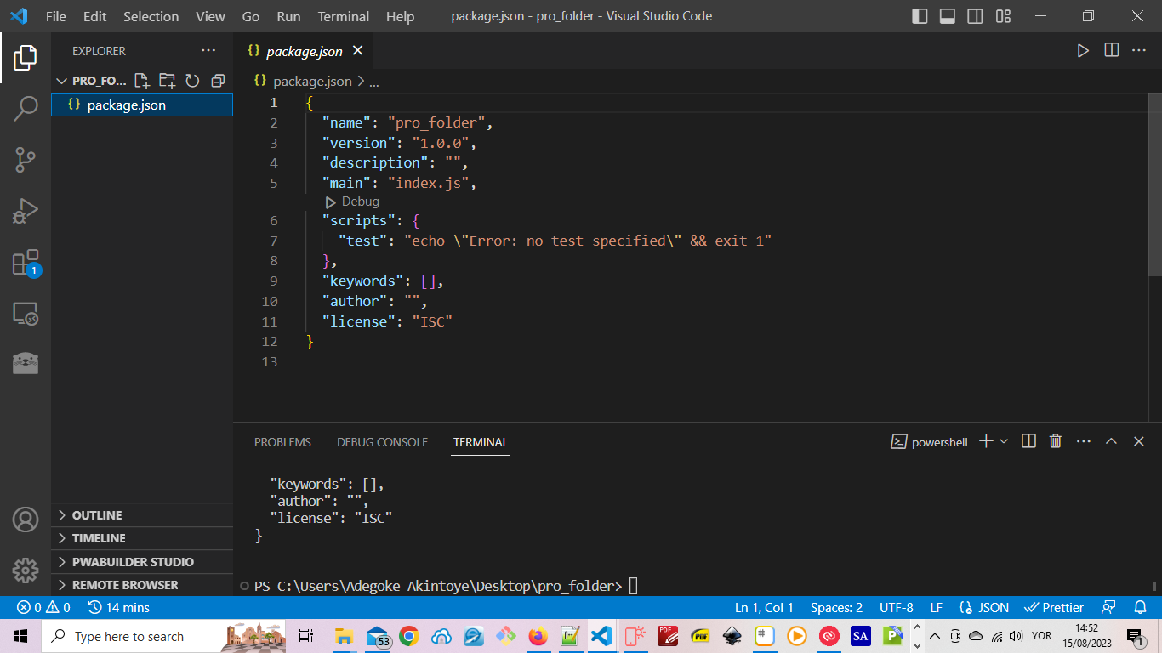Open the Search view in activity bar
Screen dimensions: 1162x653
[26, 109]
